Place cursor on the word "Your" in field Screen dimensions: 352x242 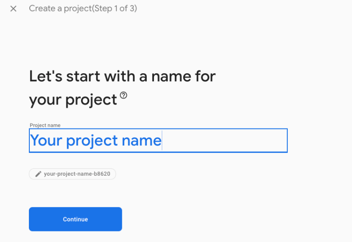tap(46, 140)
